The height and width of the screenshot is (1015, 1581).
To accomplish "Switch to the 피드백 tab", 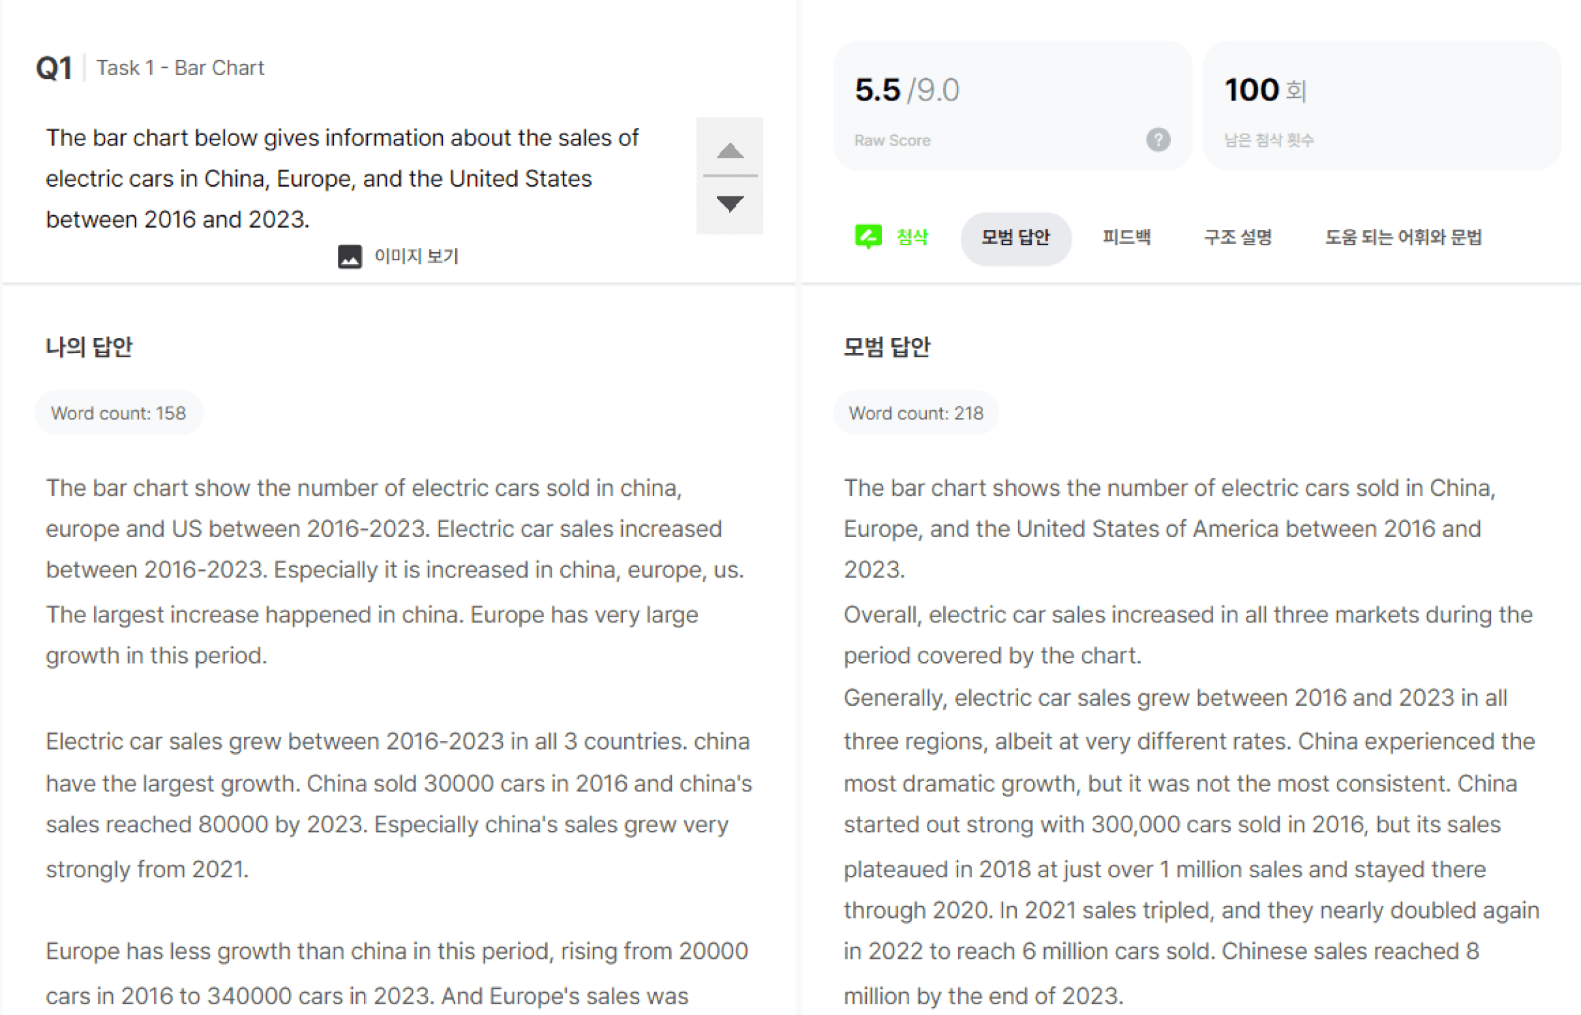I will (x=1126, y=237).
